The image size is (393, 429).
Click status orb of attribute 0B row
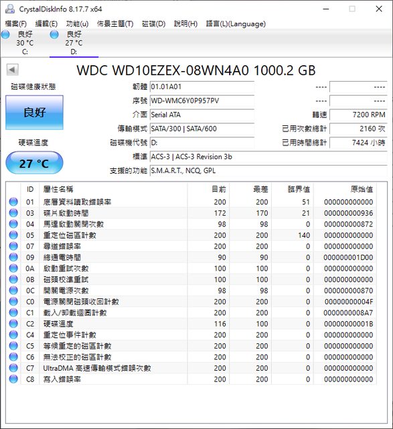pos(13,280)
